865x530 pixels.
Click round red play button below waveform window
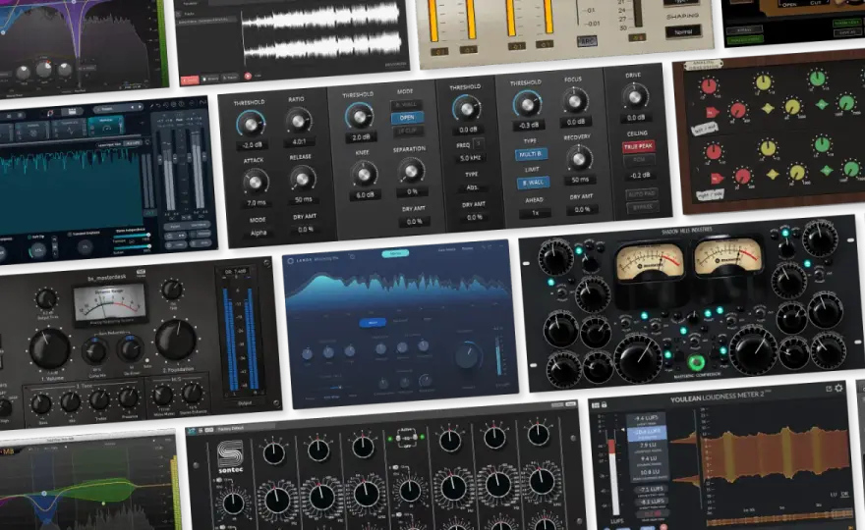point(248,76)
